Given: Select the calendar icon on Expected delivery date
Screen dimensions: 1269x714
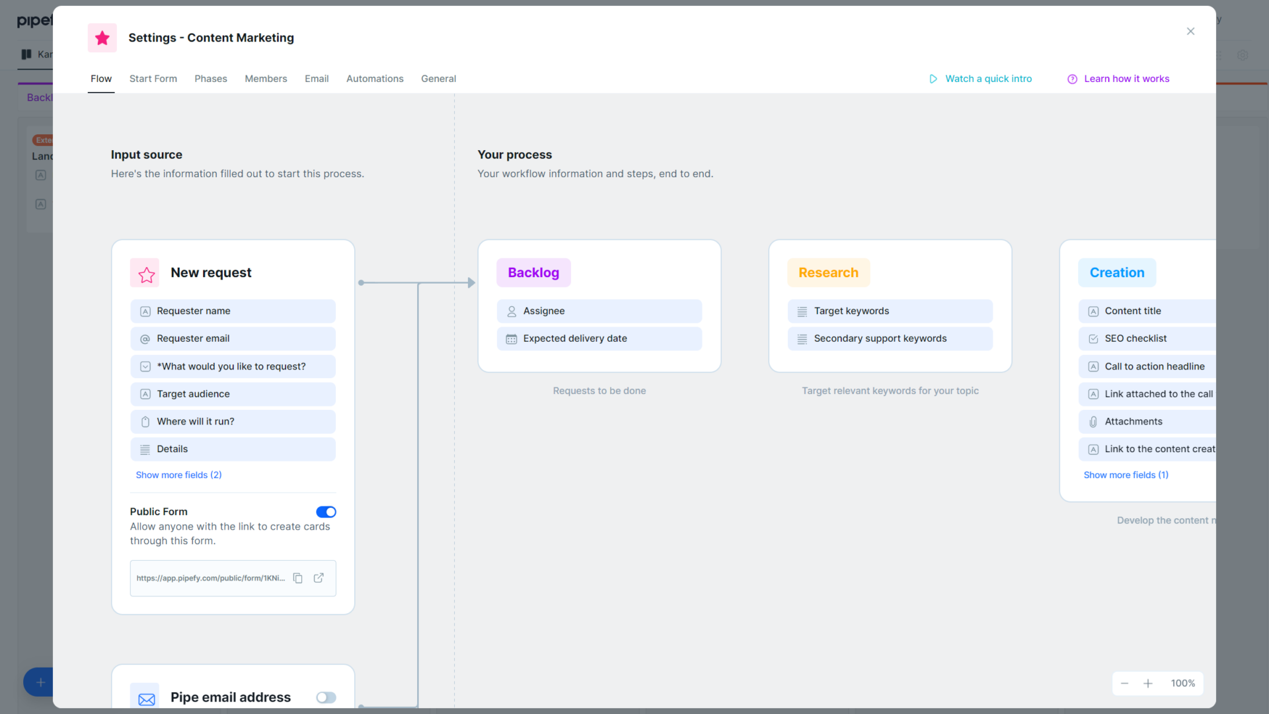Looking at the screenshot, I should click(x=511, y=338).
